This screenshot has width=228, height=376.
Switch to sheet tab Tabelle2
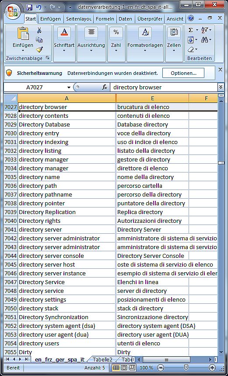click(x=102, y=359)
